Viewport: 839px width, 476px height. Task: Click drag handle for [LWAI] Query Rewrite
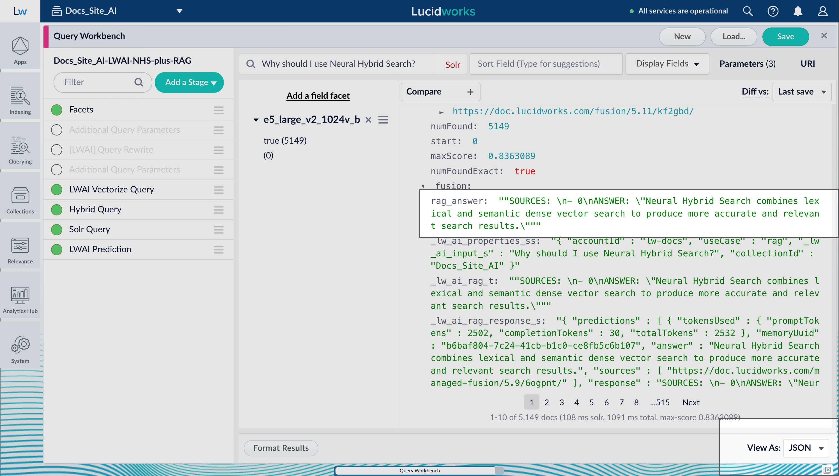pos(218,150)
